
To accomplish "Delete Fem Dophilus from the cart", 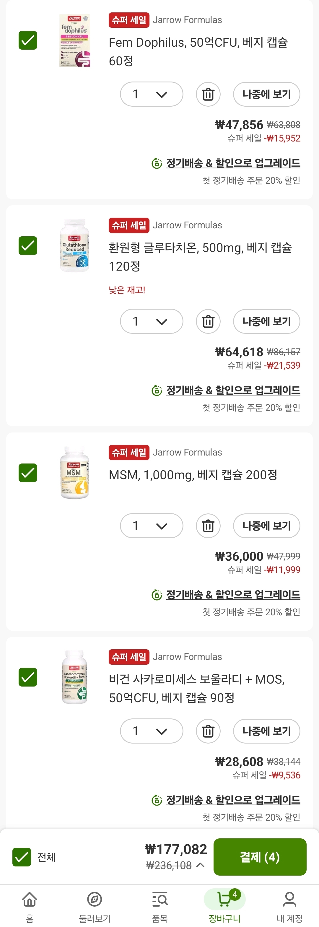I will pyautogui.click(x=208, y=94).
